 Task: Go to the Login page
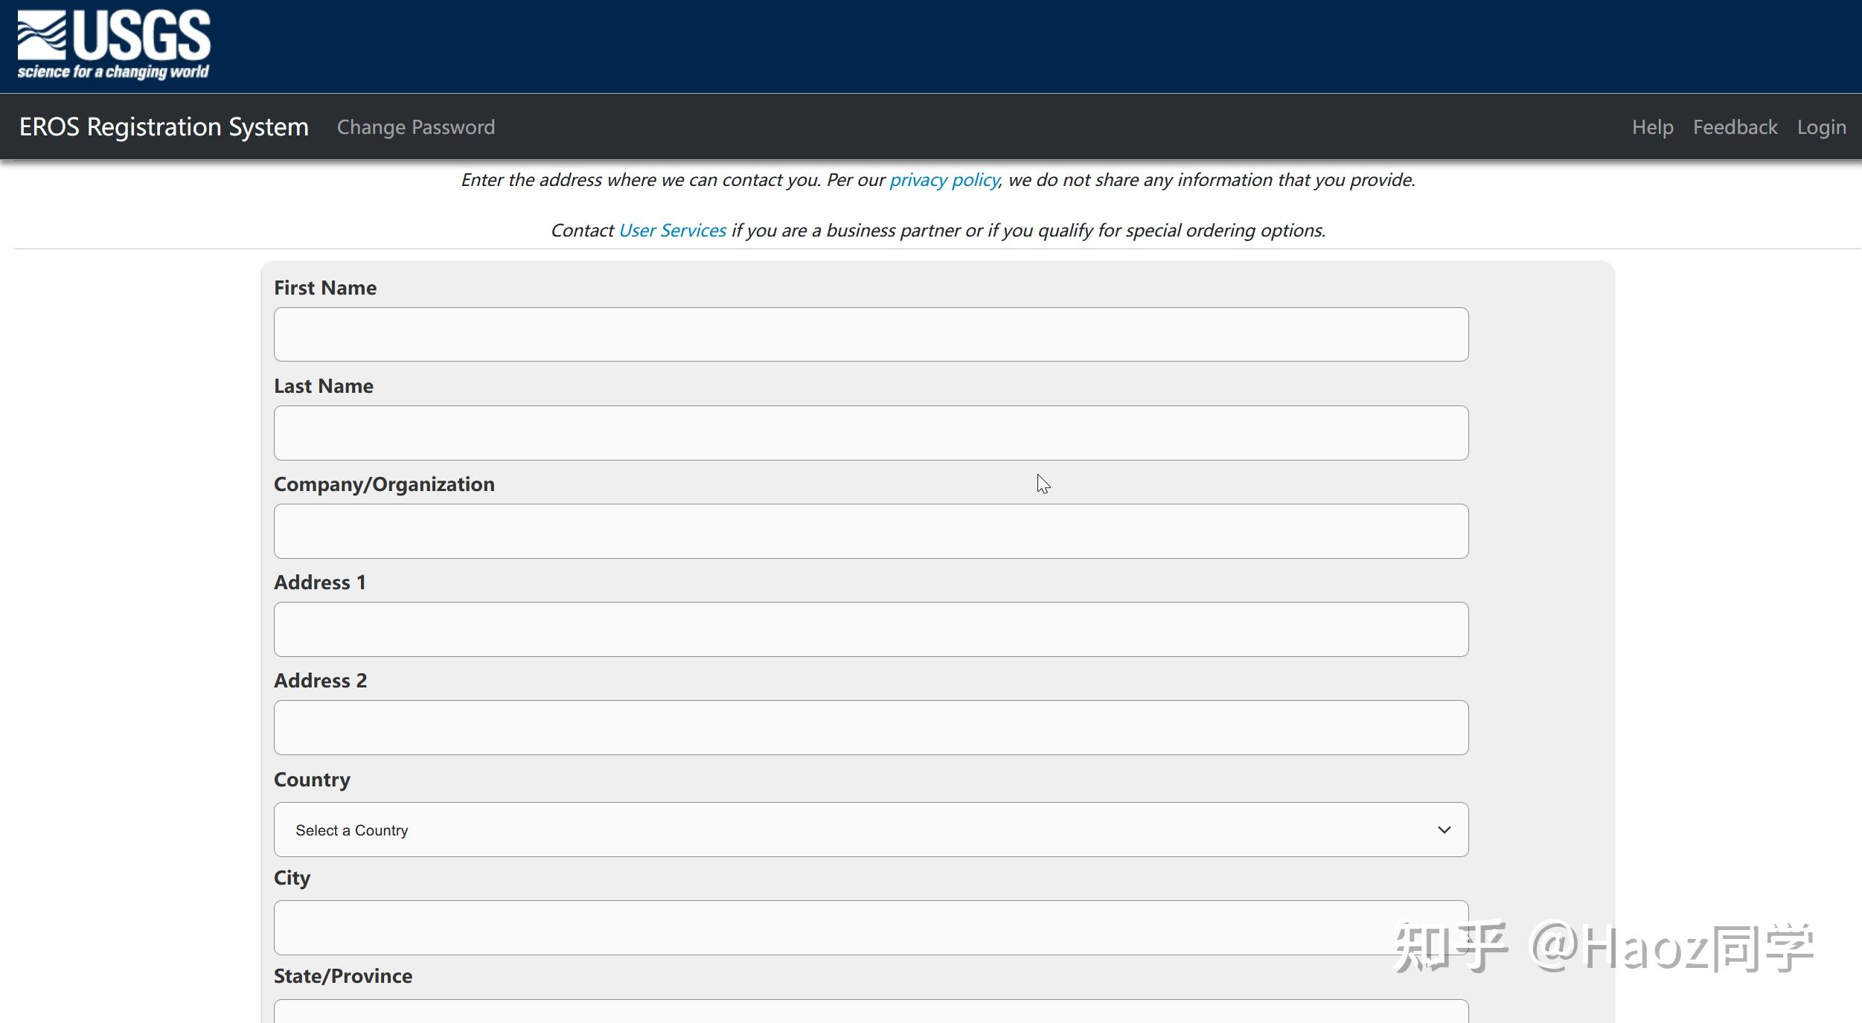pos(1821,127)
